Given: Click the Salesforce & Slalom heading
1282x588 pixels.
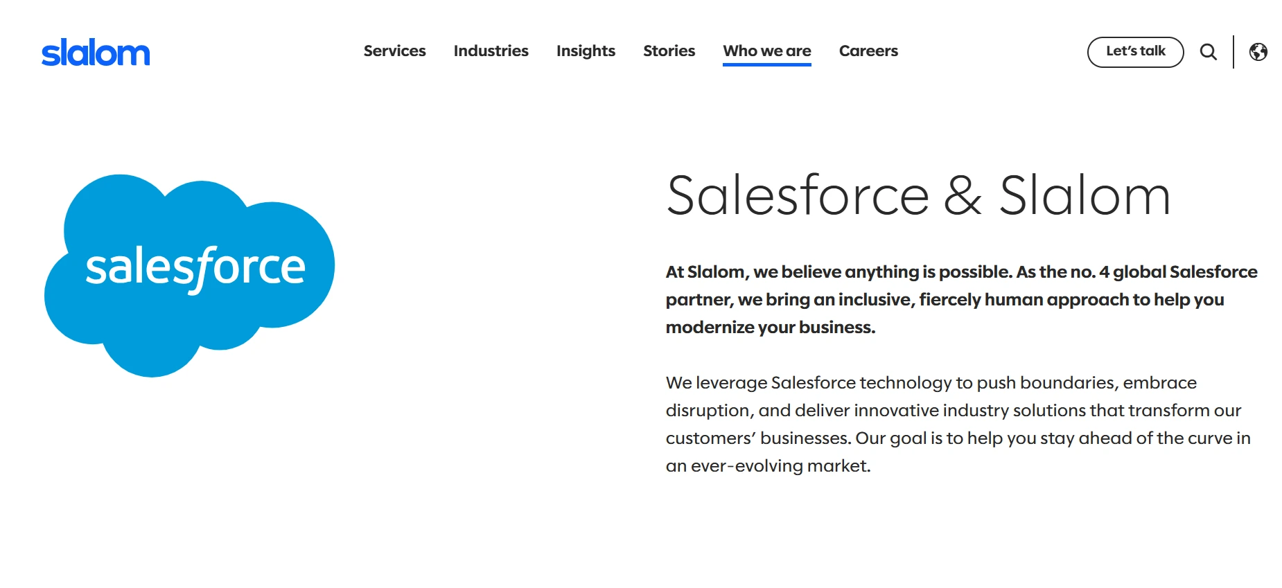Looking at the screenshot, I should point(917,196).
